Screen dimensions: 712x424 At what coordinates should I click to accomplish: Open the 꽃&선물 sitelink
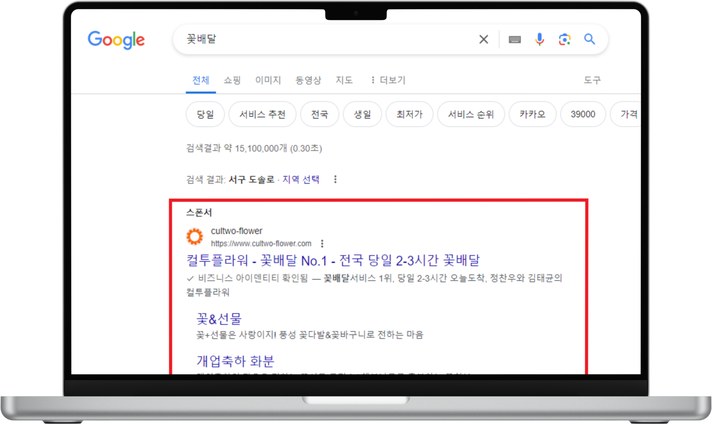pos(219,319)
